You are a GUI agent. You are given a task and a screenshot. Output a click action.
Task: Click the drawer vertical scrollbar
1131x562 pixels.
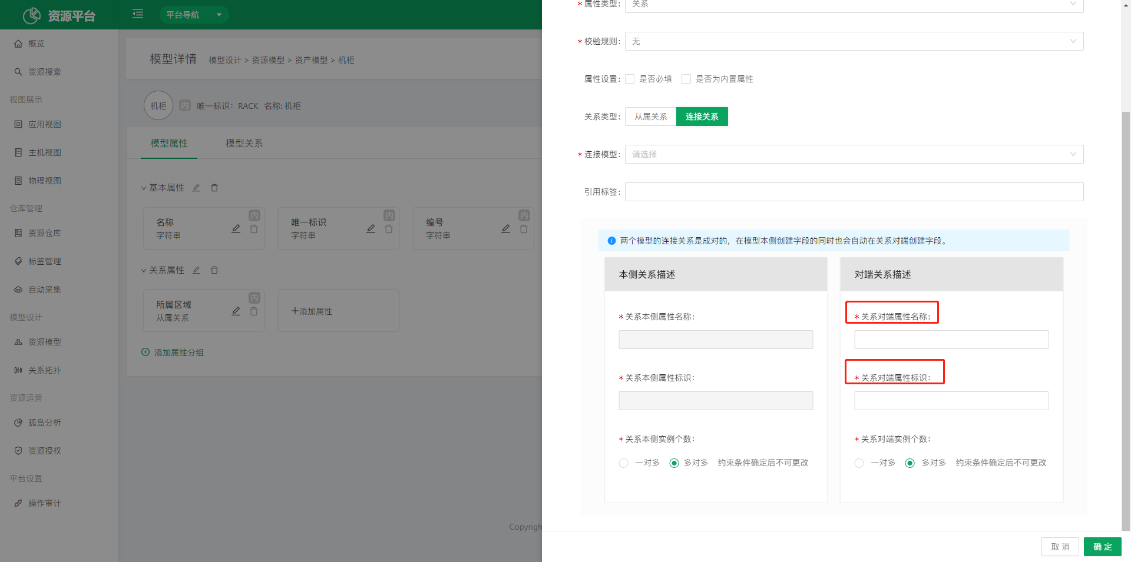click(x=1126, y=321)
